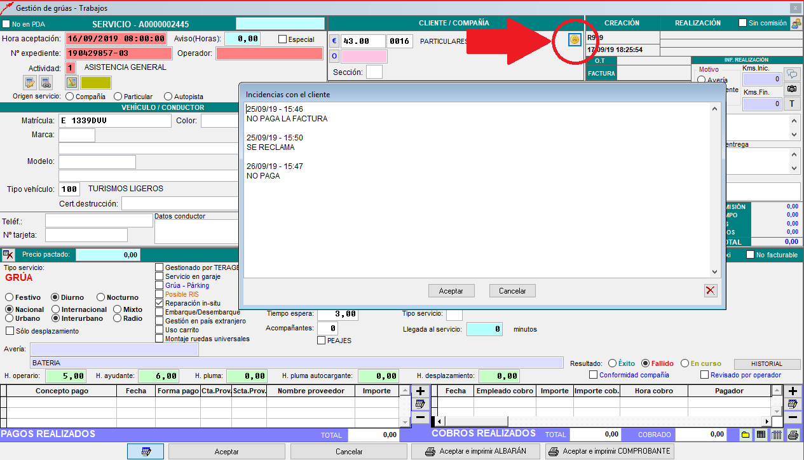
Task: Click the red X icon in incidencias dialog
Action: tap(711, 291)
